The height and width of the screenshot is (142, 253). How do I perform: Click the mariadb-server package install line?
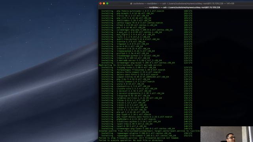tap(147, 60)
